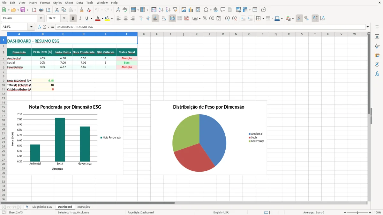Click Sort Descending icon
Screen dimensions: 383x215
pos(168,10)
